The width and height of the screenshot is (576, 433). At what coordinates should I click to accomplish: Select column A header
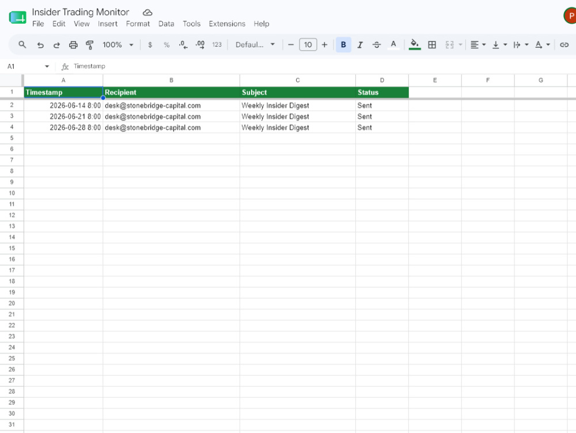pyautogui.click(x=63, y=80)
